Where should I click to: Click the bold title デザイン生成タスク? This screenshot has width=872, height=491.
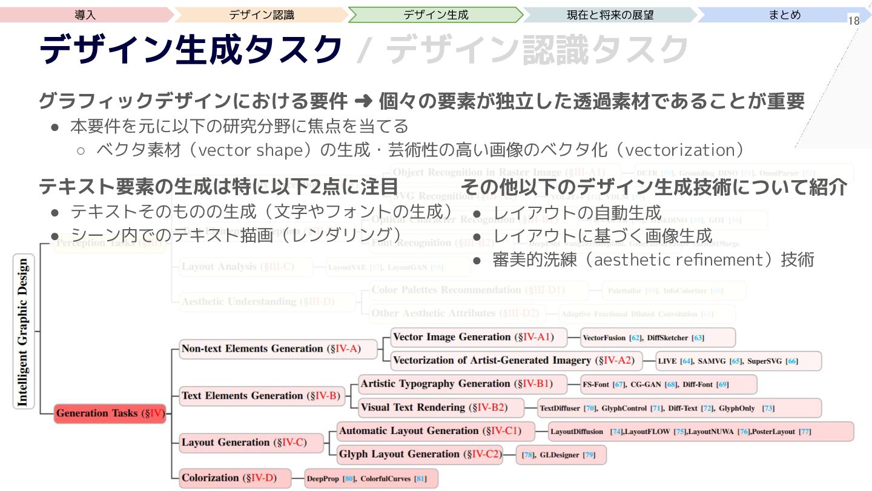(191, 50)
